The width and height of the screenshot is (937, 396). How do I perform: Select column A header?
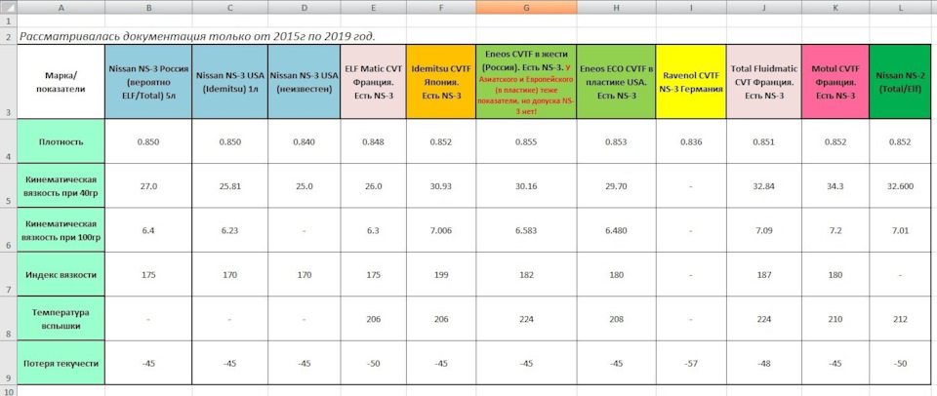click(61, 7)
